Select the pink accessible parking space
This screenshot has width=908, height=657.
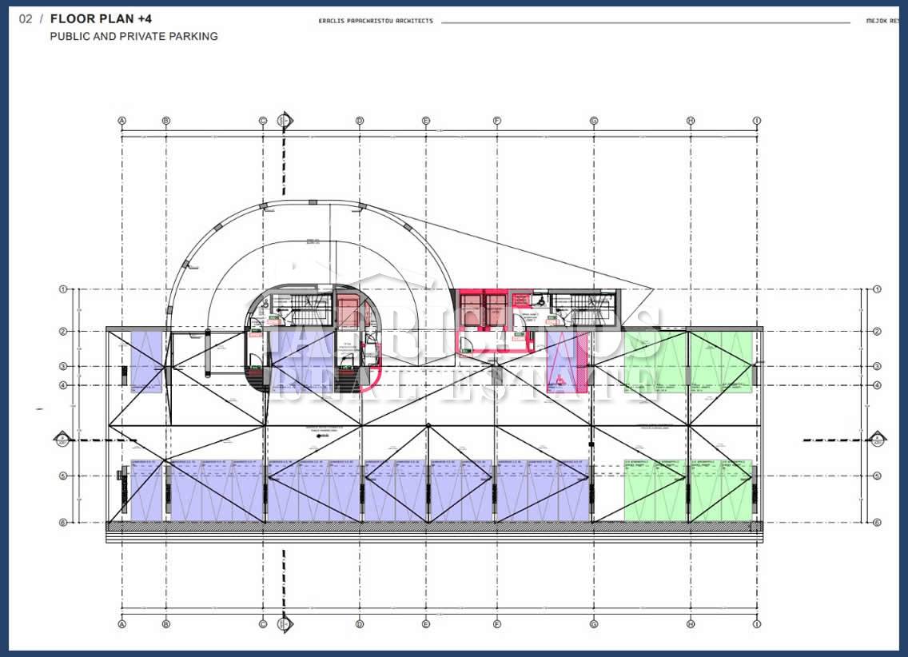tap(566, 362)
